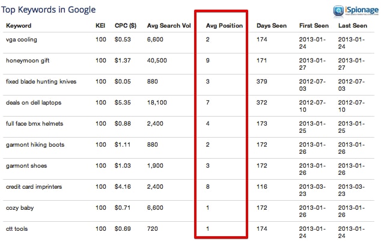Click CPC value $0.88
This screenshot has width=381, height=241.
[x=123, y=124]
